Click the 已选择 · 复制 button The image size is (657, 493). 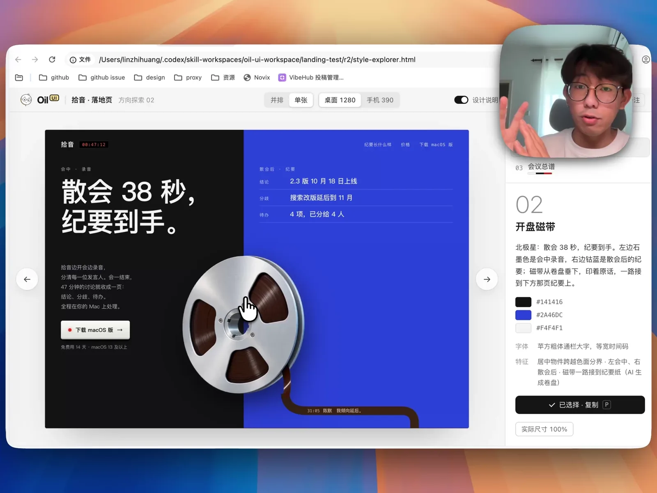point(580,405)
